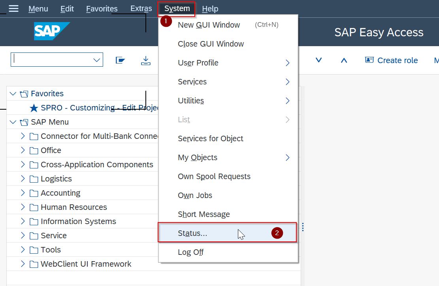Click the SAP logo
Image resolution: width=439 pixels, height=286 pixels.
click(x=52, y=32)
